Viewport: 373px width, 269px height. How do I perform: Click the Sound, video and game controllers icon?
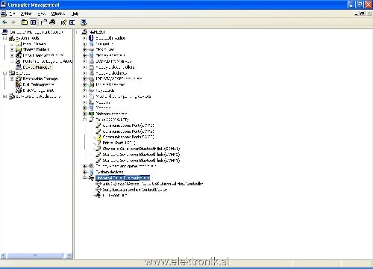click(x=91, y=166)
